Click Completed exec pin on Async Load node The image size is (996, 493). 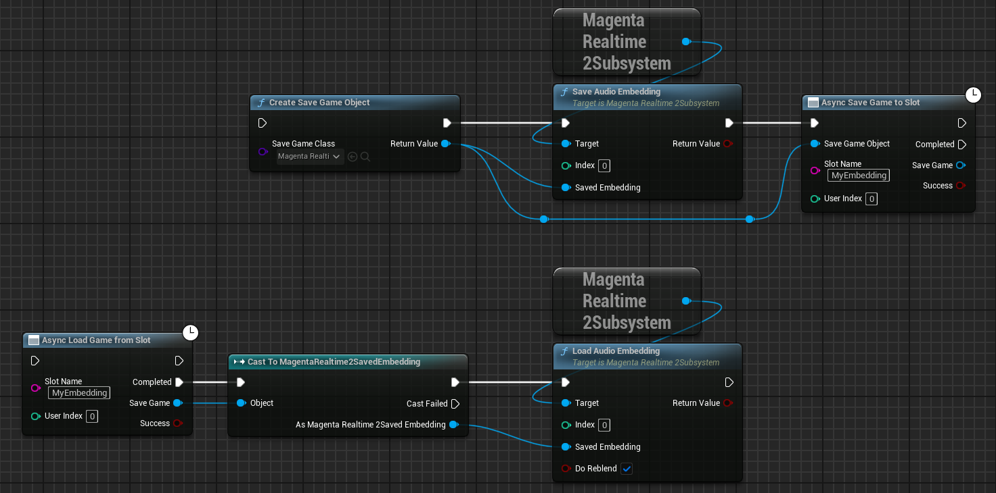(x=179, y=382)
